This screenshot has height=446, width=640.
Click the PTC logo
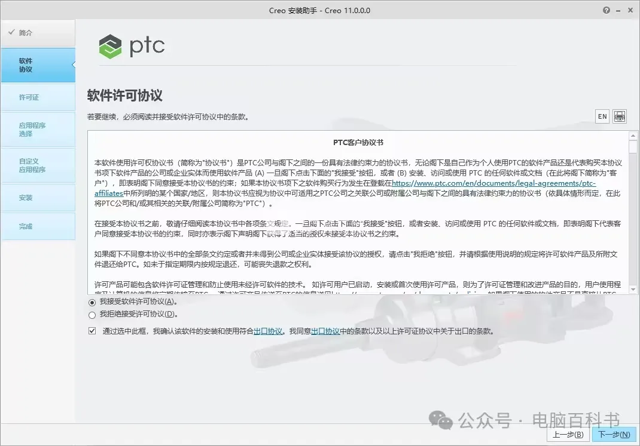(132, 46)
